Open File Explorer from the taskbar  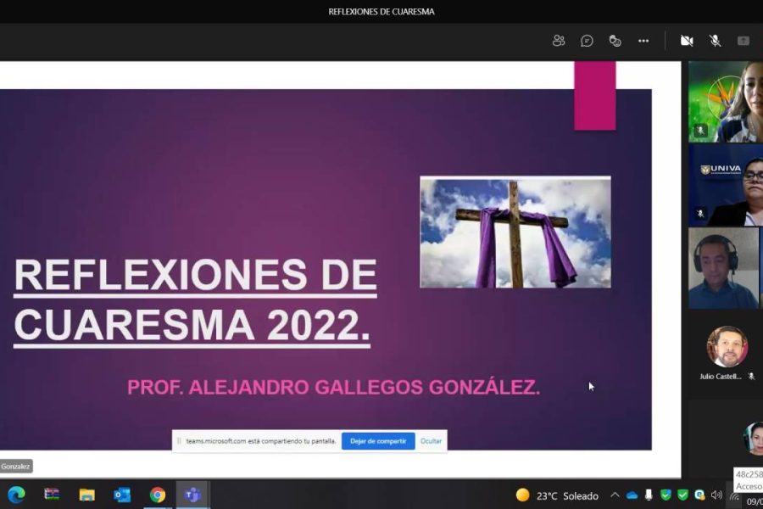(x=86, y=495)
